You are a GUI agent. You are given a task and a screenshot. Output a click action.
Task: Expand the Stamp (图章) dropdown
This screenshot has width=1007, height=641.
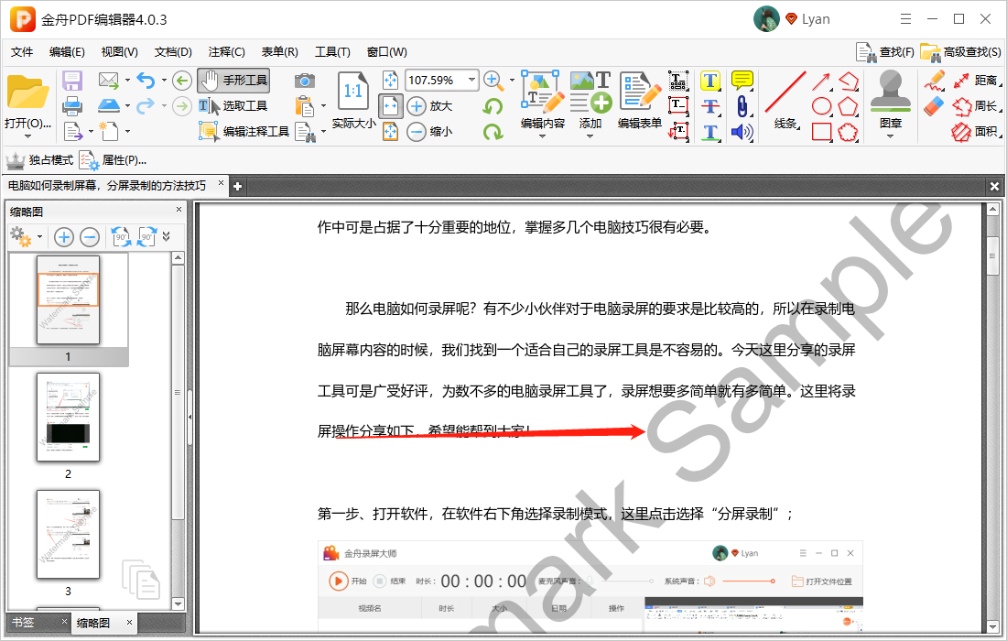890,136
